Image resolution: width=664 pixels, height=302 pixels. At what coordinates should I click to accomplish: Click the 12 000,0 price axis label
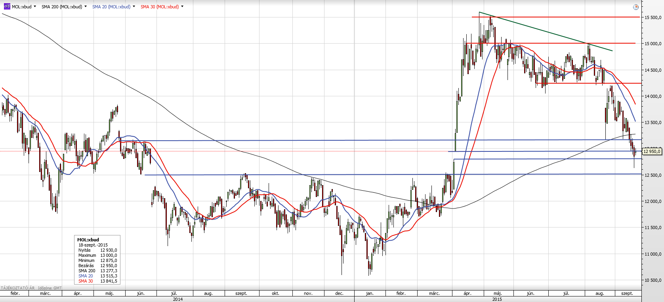point(653,201)
